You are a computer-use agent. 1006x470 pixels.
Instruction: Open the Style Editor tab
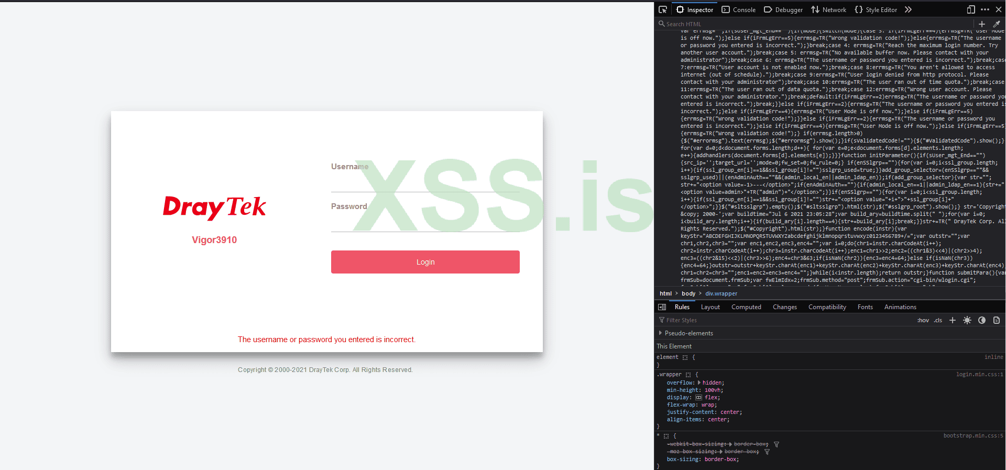click(876, 9)
